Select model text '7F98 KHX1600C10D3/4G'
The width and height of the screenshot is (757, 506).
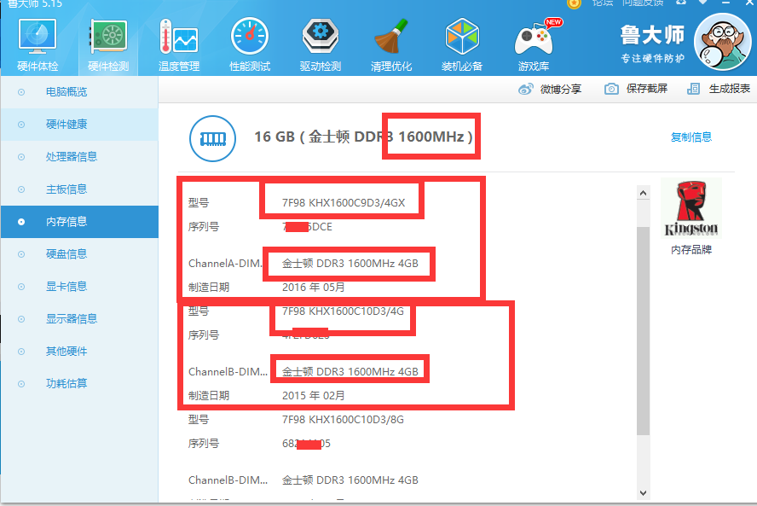coord(344,311)
